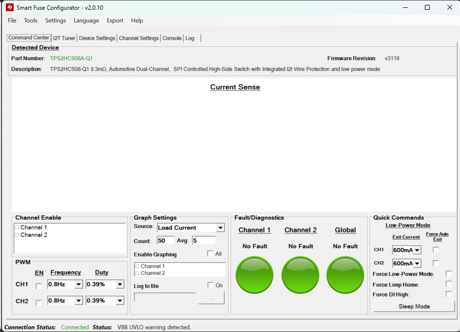Open the Device Settings tab
Image resolution: width=460 pixels, height=332 pixels.
(97, 38)
